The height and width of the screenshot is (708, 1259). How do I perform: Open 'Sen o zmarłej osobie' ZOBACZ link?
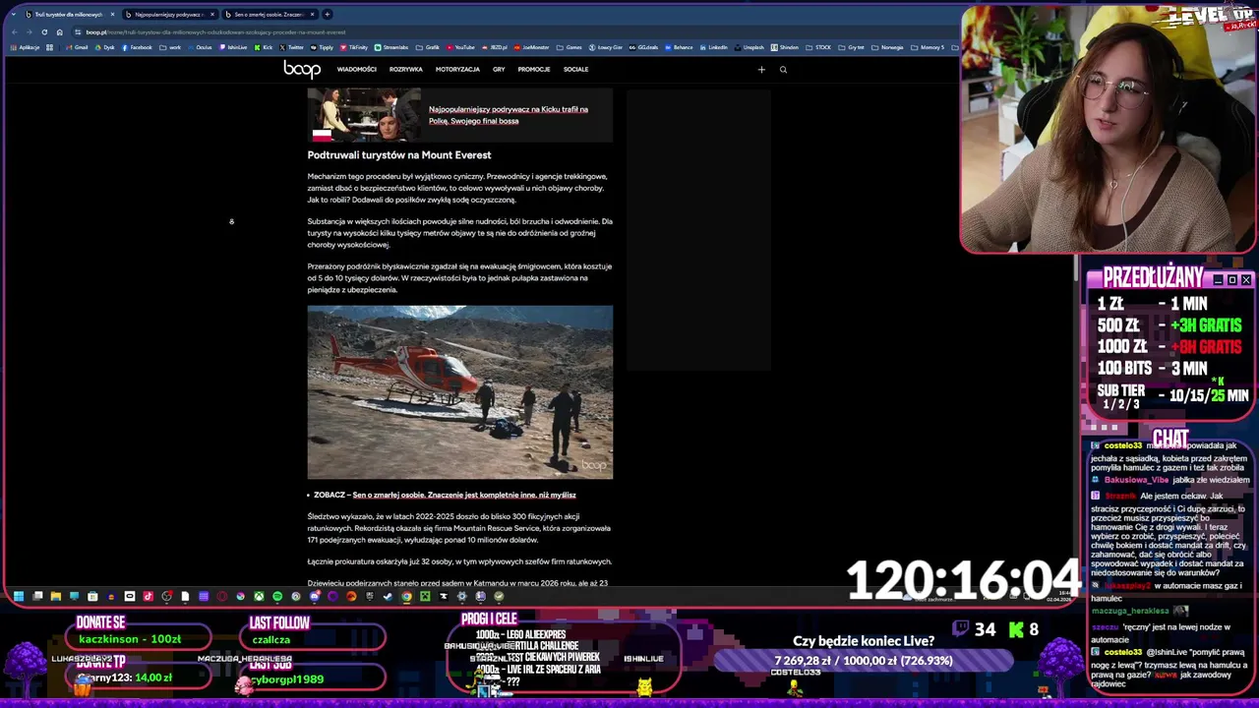[464, 496]
